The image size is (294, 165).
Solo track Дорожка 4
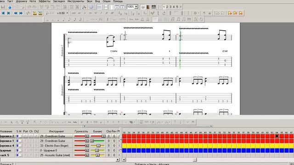17,146
